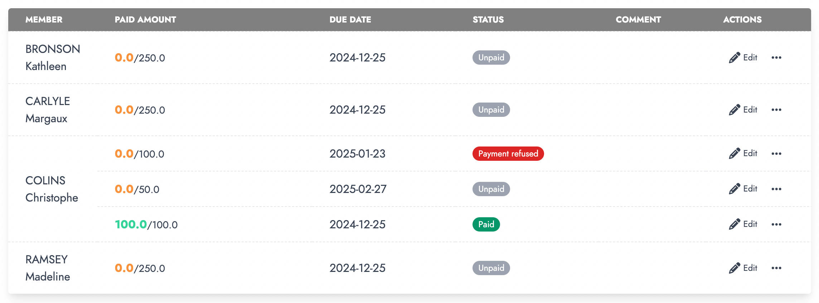The width and height of the screenshot is (819, 303).
Task: Click the pencil icon on the 2025-02-27 payment
Action: [x=734, y=189]
